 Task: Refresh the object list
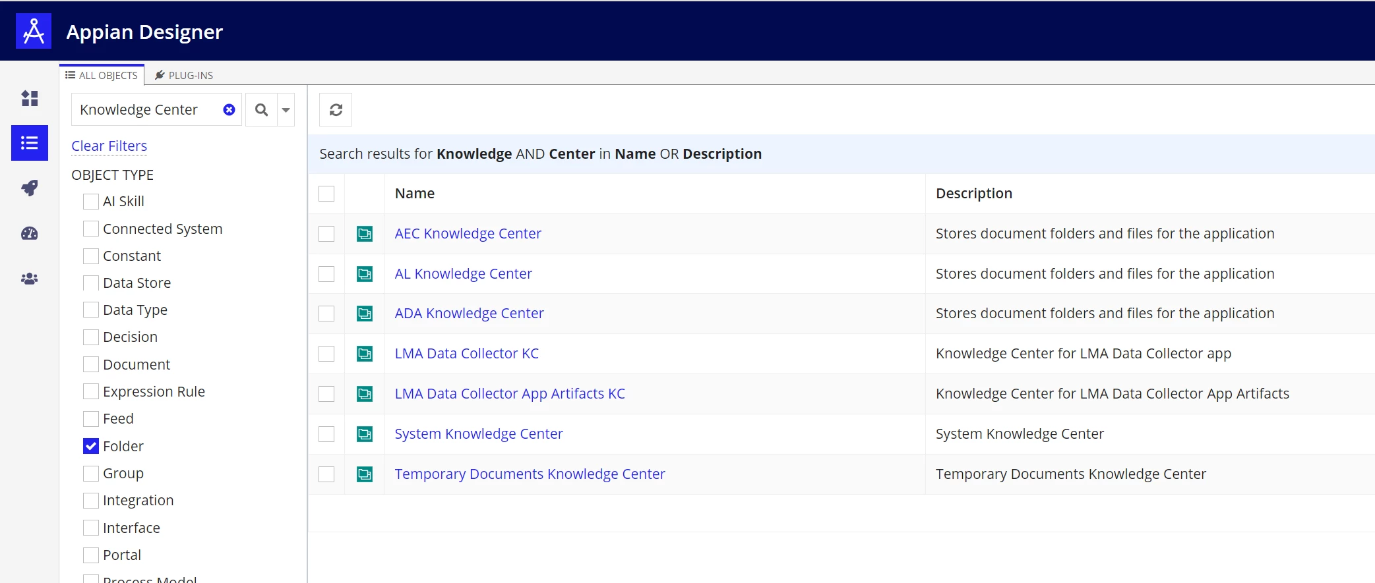336,109
